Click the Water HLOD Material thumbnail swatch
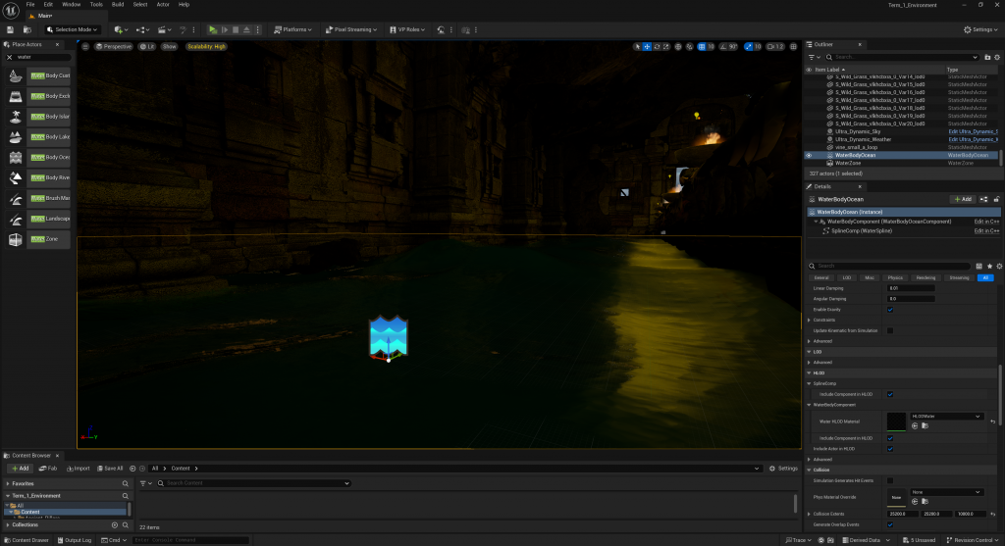 896,422
